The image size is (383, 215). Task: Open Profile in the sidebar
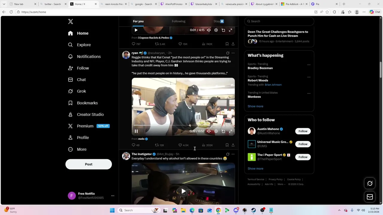click(79, 138)
